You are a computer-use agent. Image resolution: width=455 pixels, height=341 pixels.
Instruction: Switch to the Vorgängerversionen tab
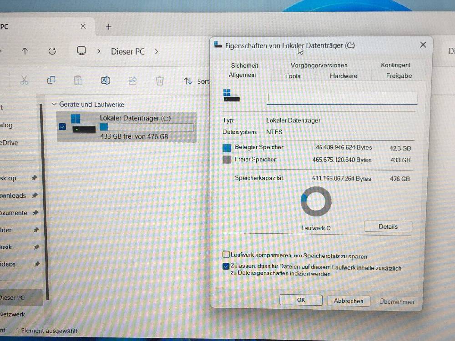(x=319, y=65)
